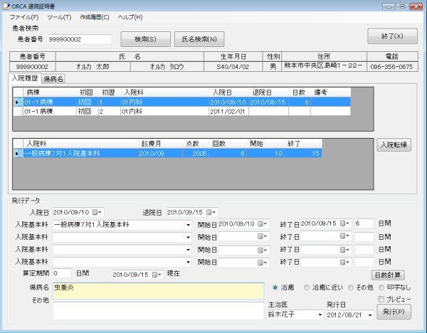Click the 氏名検索(N) button

199,39
